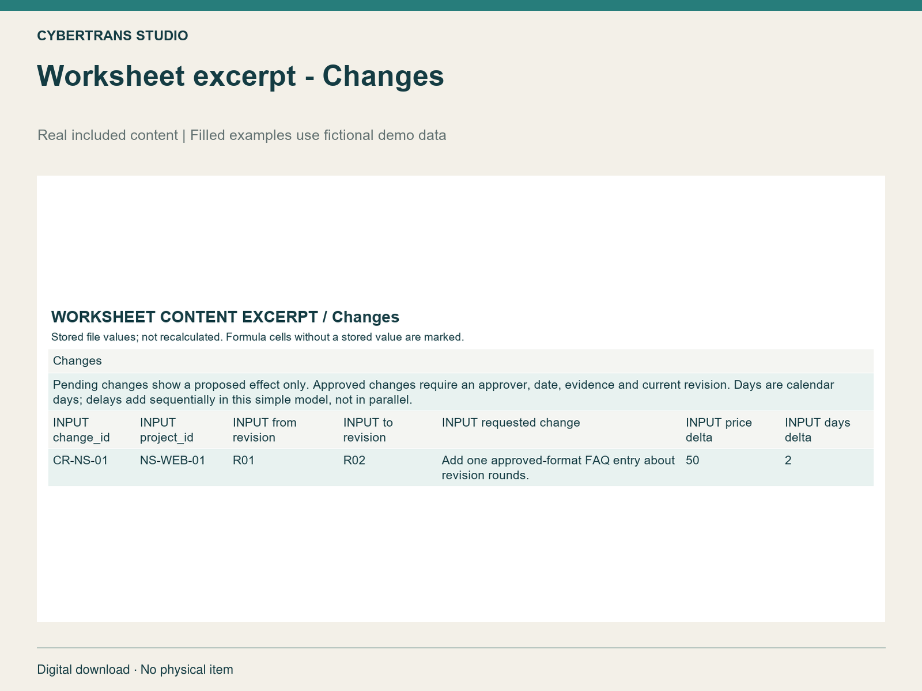The image size is (922, 691).
Task: Select the Digital download footer text
Action: 135,670
